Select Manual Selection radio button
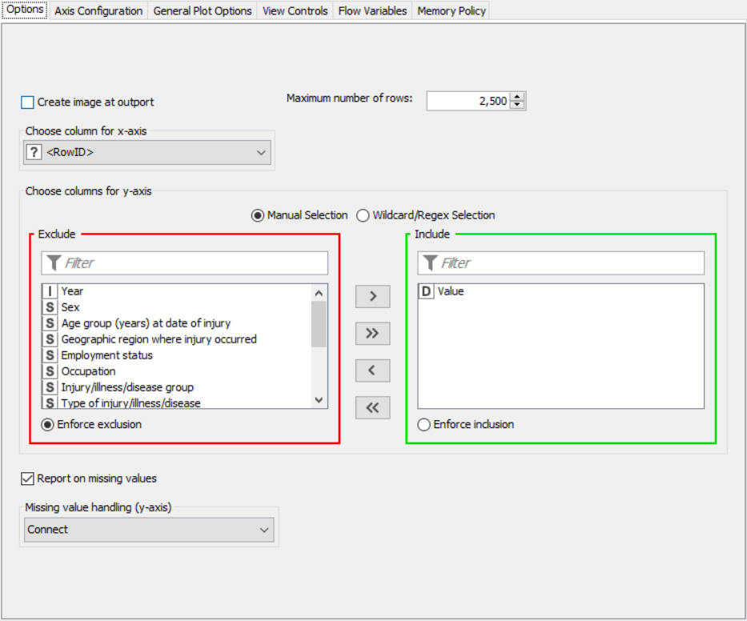Image resolution: width=747 pixels, height=621 pixels. (x=258, y=216)
